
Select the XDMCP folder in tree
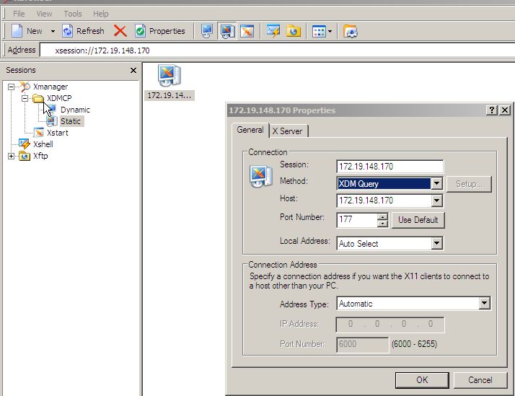point(59,98)
